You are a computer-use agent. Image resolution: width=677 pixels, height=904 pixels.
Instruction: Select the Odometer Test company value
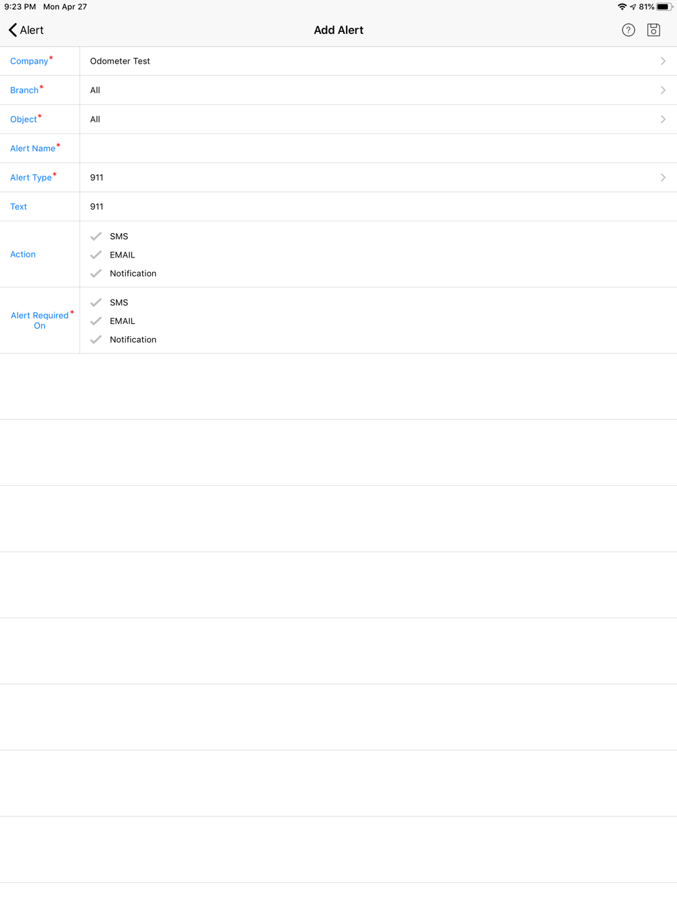click(x=120, y=61)
